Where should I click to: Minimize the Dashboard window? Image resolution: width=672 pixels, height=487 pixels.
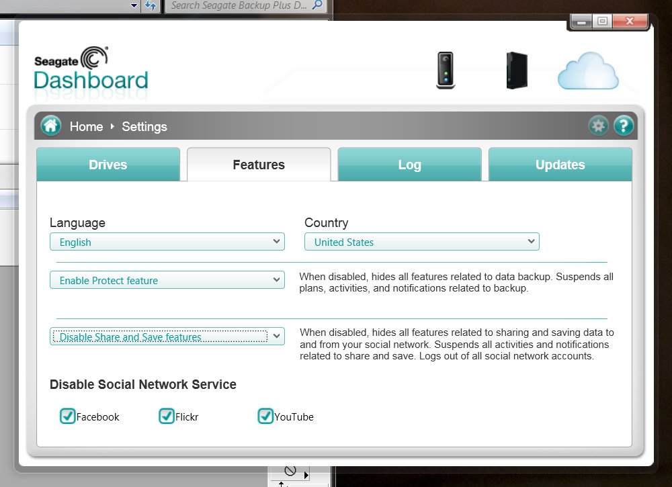[x=581, y=21]
